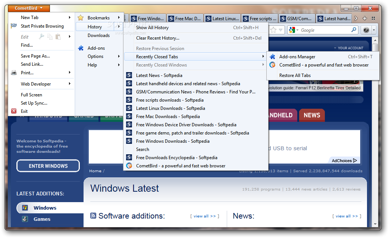Expand the Print submenu arrow
The height and width of the screenshot is (238, 389).
click(70, 72)
